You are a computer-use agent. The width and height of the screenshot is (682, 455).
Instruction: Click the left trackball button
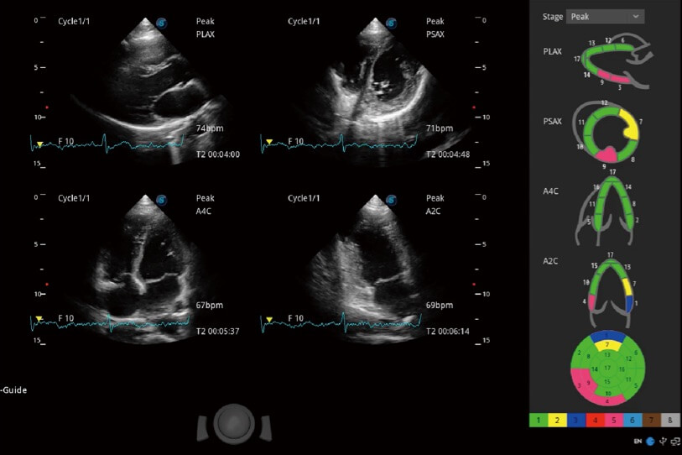click(x=202, y=427)
